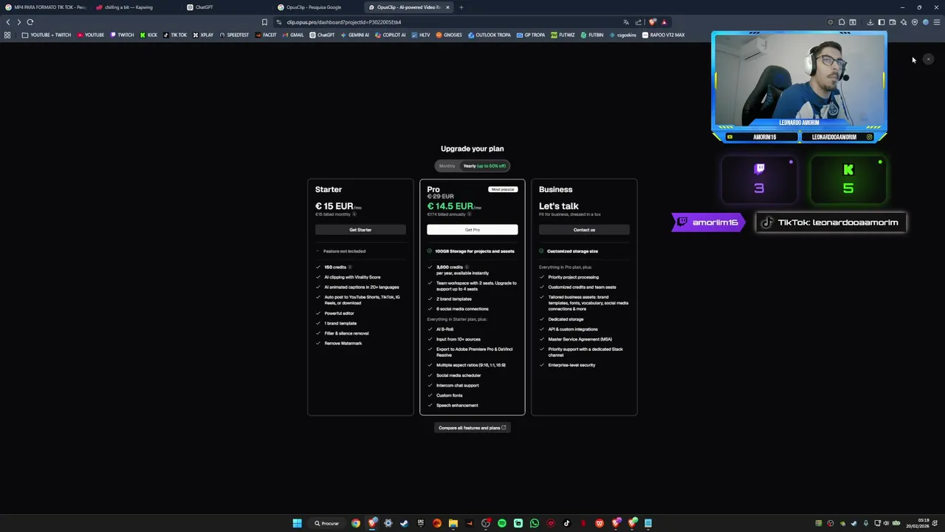
Task: Open browser extensions puzzle icon
Action: coord(842,22)
